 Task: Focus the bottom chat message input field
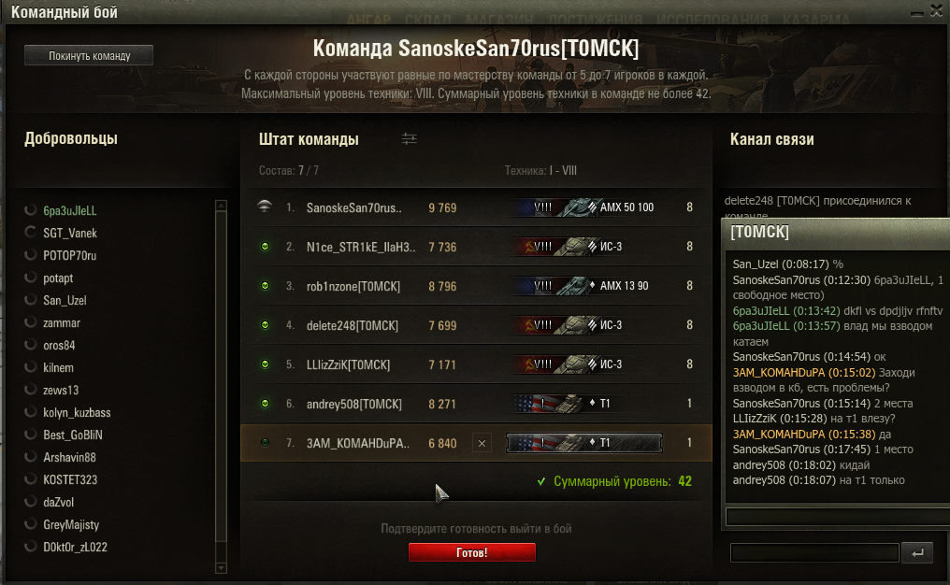coord(814,553)
